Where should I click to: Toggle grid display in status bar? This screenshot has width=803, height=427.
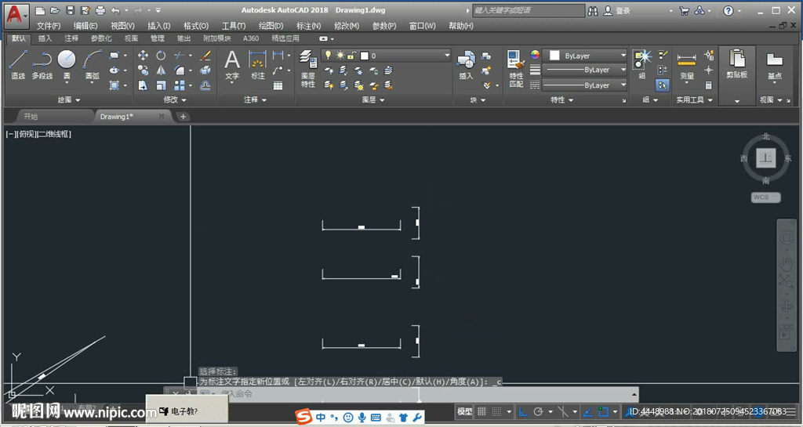coord(482,411)
